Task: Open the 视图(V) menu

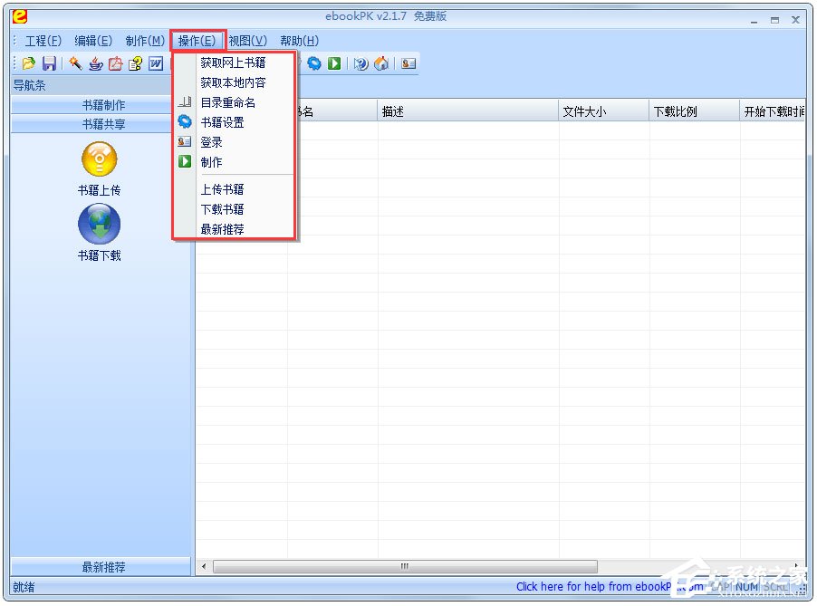Action: (x=248, y=41)
